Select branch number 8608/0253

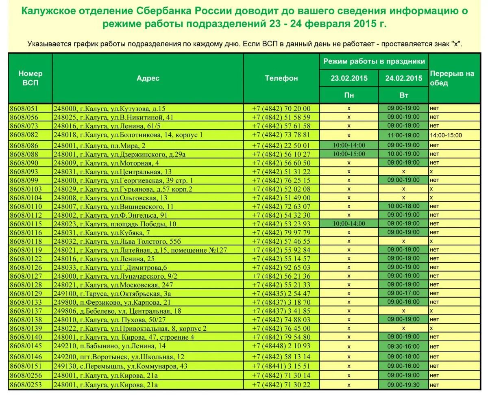tap(25, 385)
